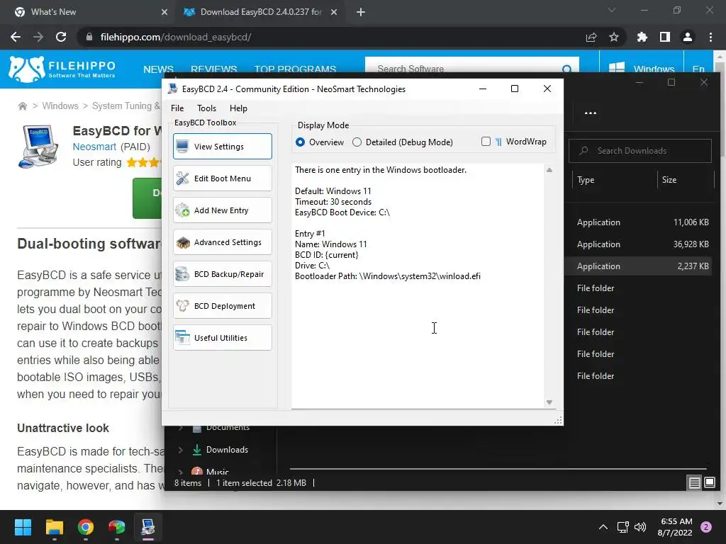Open the EasyBCD taskbar icon
The width and height of the screenshot is (726, 544).
[148, 527]
